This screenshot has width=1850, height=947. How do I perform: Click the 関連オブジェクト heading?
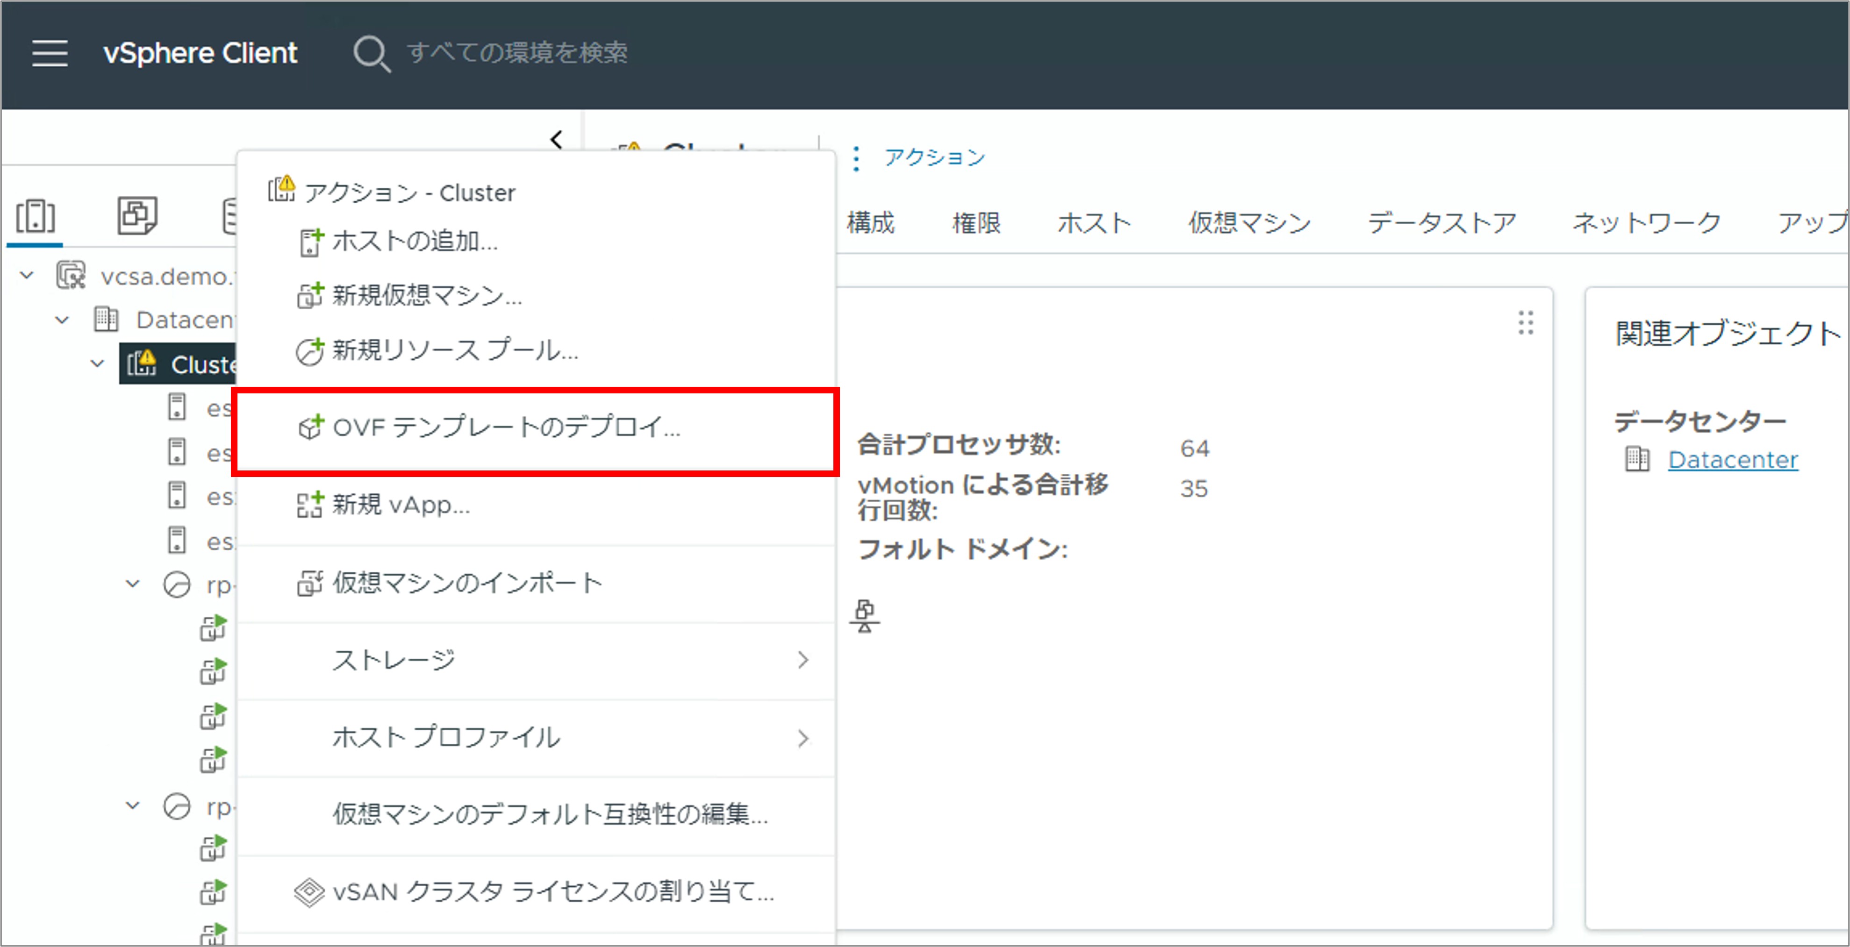click(x=1728, y=334)
